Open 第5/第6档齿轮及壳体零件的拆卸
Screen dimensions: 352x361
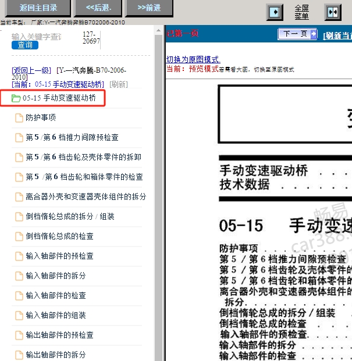(x=83, y=157)
